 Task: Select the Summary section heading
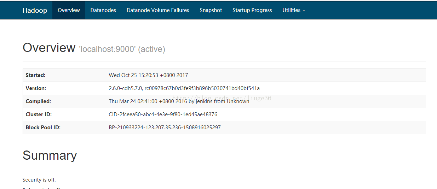click(x=50, y=155)
